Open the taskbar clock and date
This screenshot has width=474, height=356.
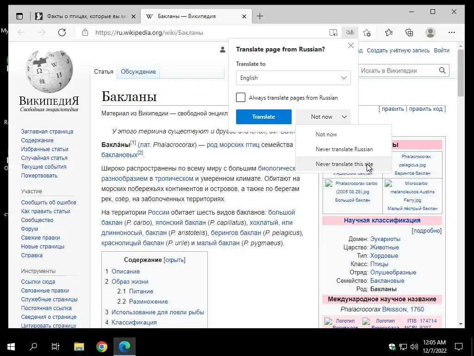pos(434,347)
